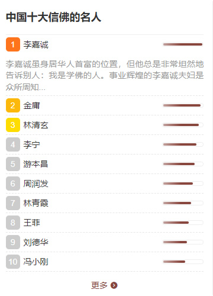
Task: Click the 更多 link
Action: (x=99, y=285)
